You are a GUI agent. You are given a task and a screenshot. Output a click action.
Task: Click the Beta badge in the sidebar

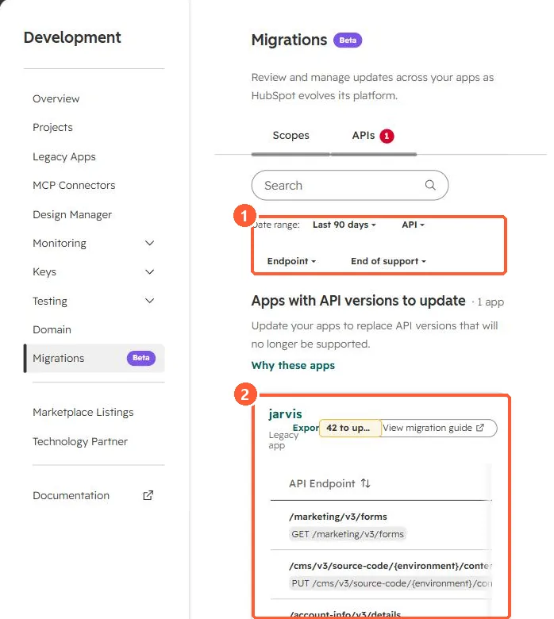141,358
